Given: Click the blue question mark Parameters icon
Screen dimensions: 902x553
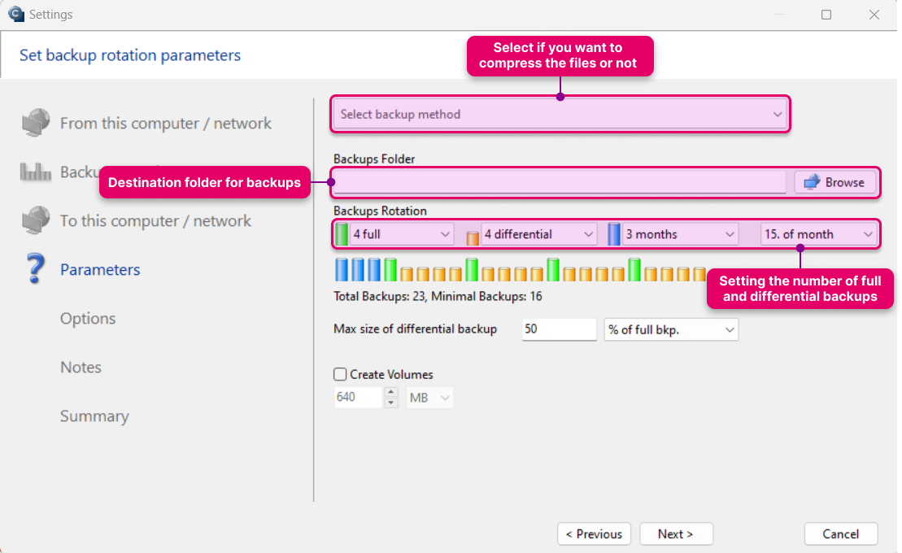Looking at the screenshot, I should (35, 268).
